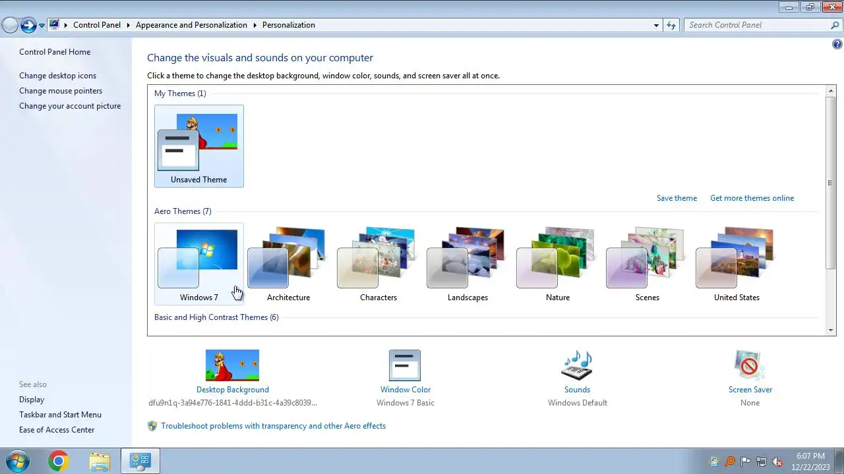Switch to the Nature theme
844x474 pixels.
click(557, 264)
